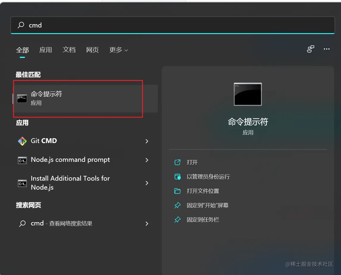Expand Node.js command prompt chevron
The image size is (341, 275).
tap(147, 160)
